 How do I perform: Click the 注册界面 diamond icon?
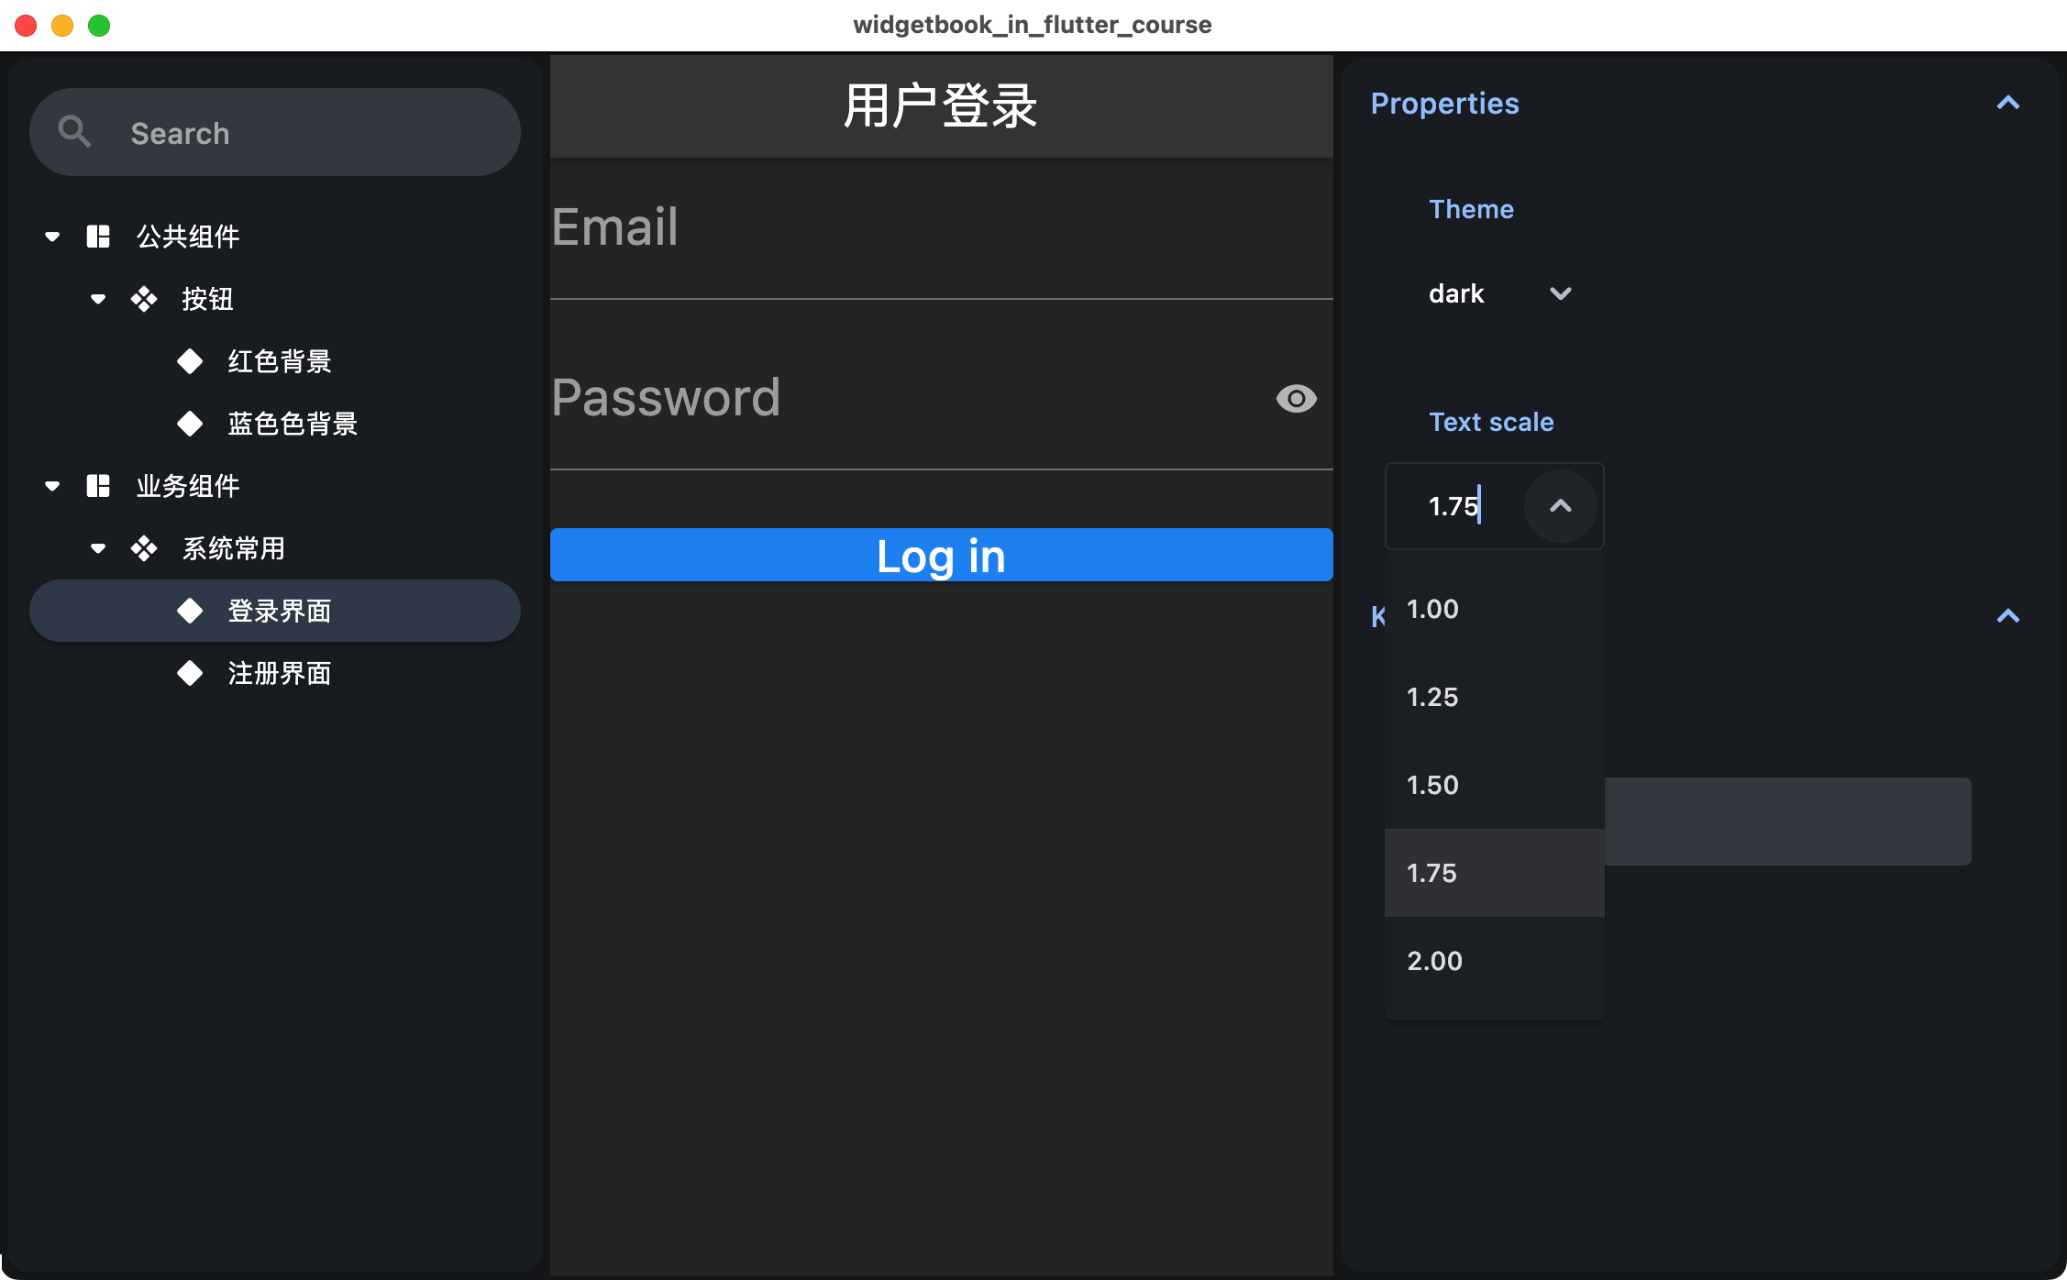[x=190, y=673]
